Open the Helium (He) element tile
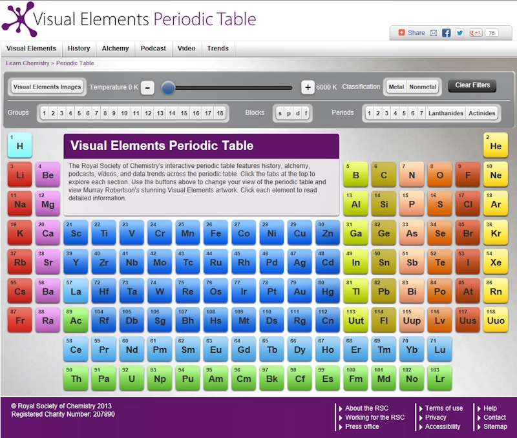Screen dimensions: 517x438 click(496, 145)
